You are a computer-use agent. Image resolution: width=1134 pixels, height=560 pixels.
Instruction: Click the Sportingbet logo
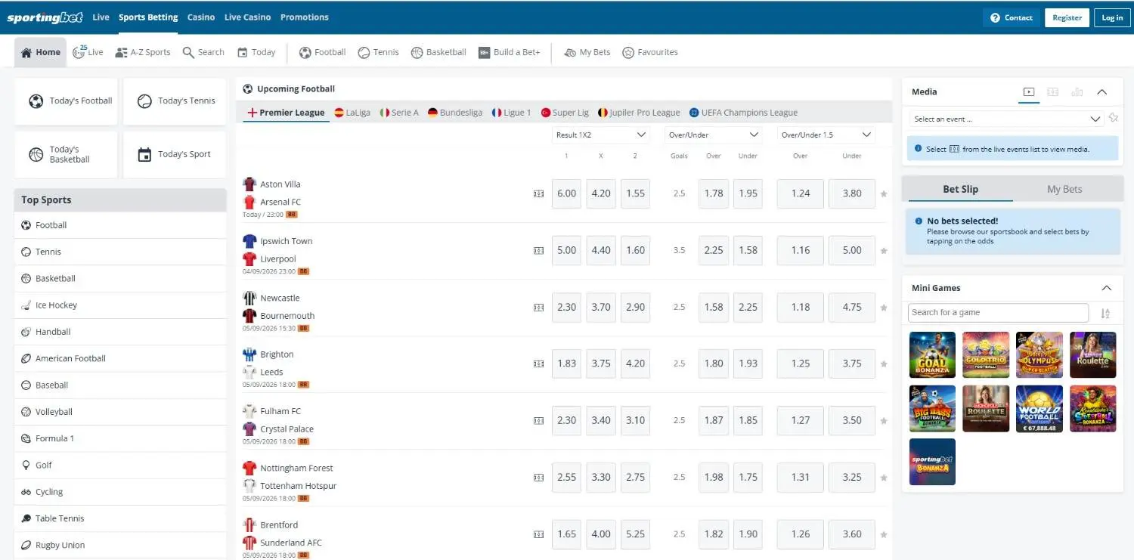(46, 17)
